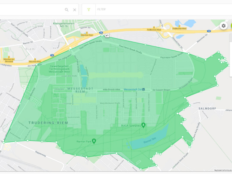Click the Messestadt Ost U-Bahn icon
232x174 pixels.
143,89
